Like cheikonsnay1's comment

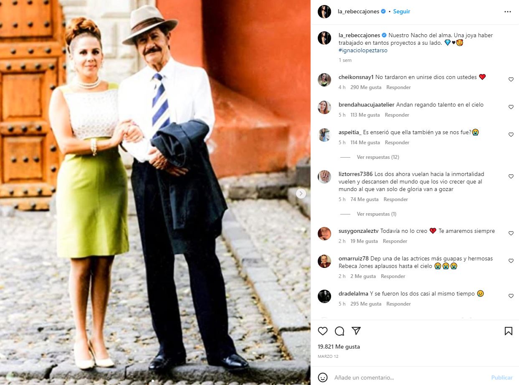coord(511,79)
